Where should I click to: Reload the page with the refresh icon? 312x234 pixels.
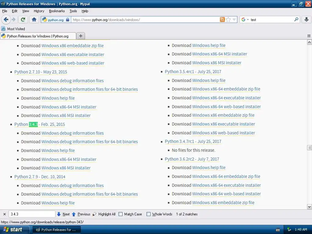click(x=23, y=19)
